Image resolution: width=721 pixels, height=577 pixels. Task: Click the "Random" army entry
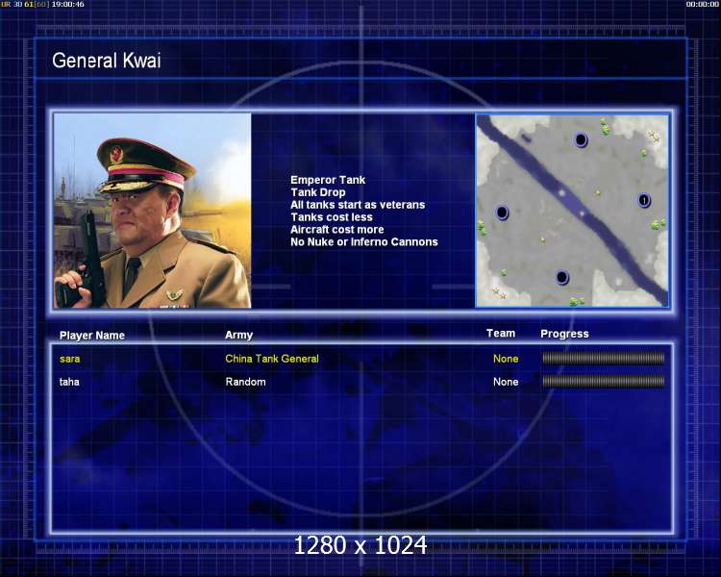click(x=245, y=382)
